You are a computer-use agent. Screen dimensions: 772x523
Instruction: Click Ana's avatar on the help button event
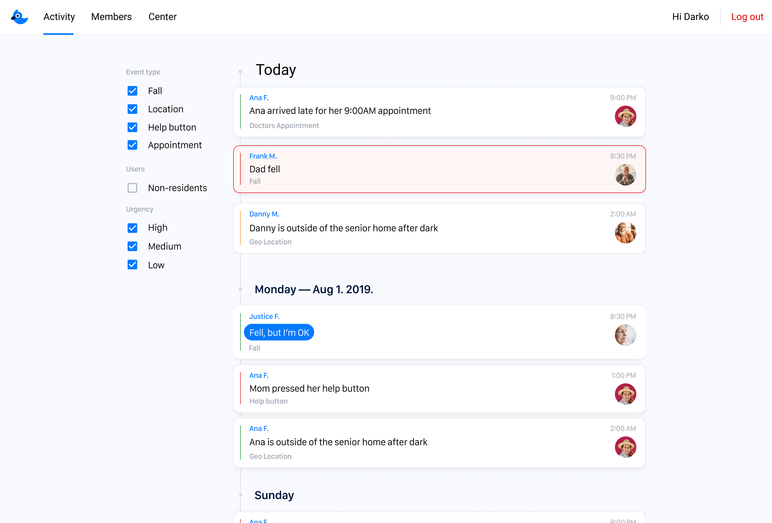click(x=625, y=394)
